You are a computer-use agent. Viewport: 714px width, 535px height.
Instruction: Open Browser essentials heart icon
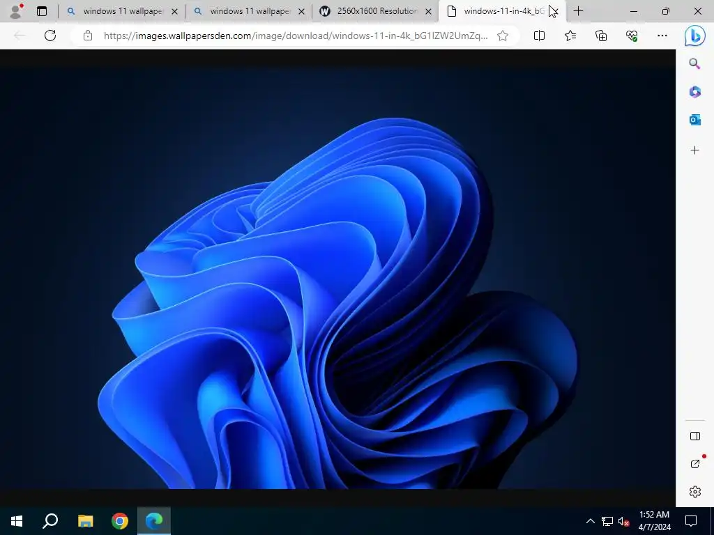[x=632, y=36]
